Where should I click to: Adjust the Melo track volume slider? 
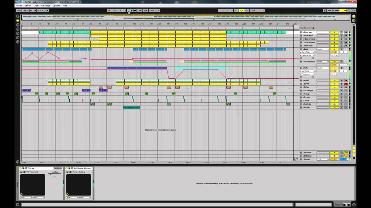pos(334,71)
